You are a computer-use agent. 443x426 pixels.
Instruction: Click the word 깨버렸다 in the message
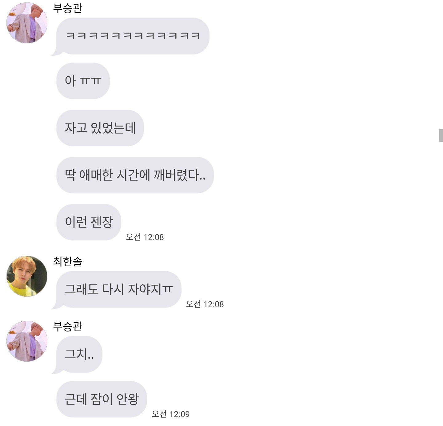tap(180, 175)
